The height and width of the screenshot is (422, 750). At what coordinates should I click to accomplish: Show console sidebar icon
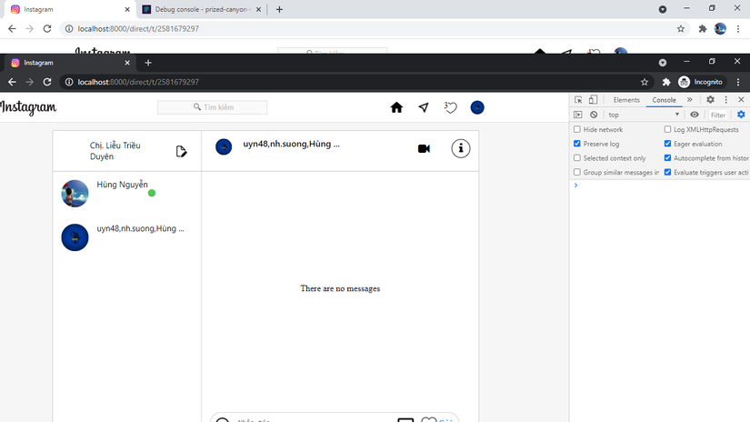pos(578,115)
